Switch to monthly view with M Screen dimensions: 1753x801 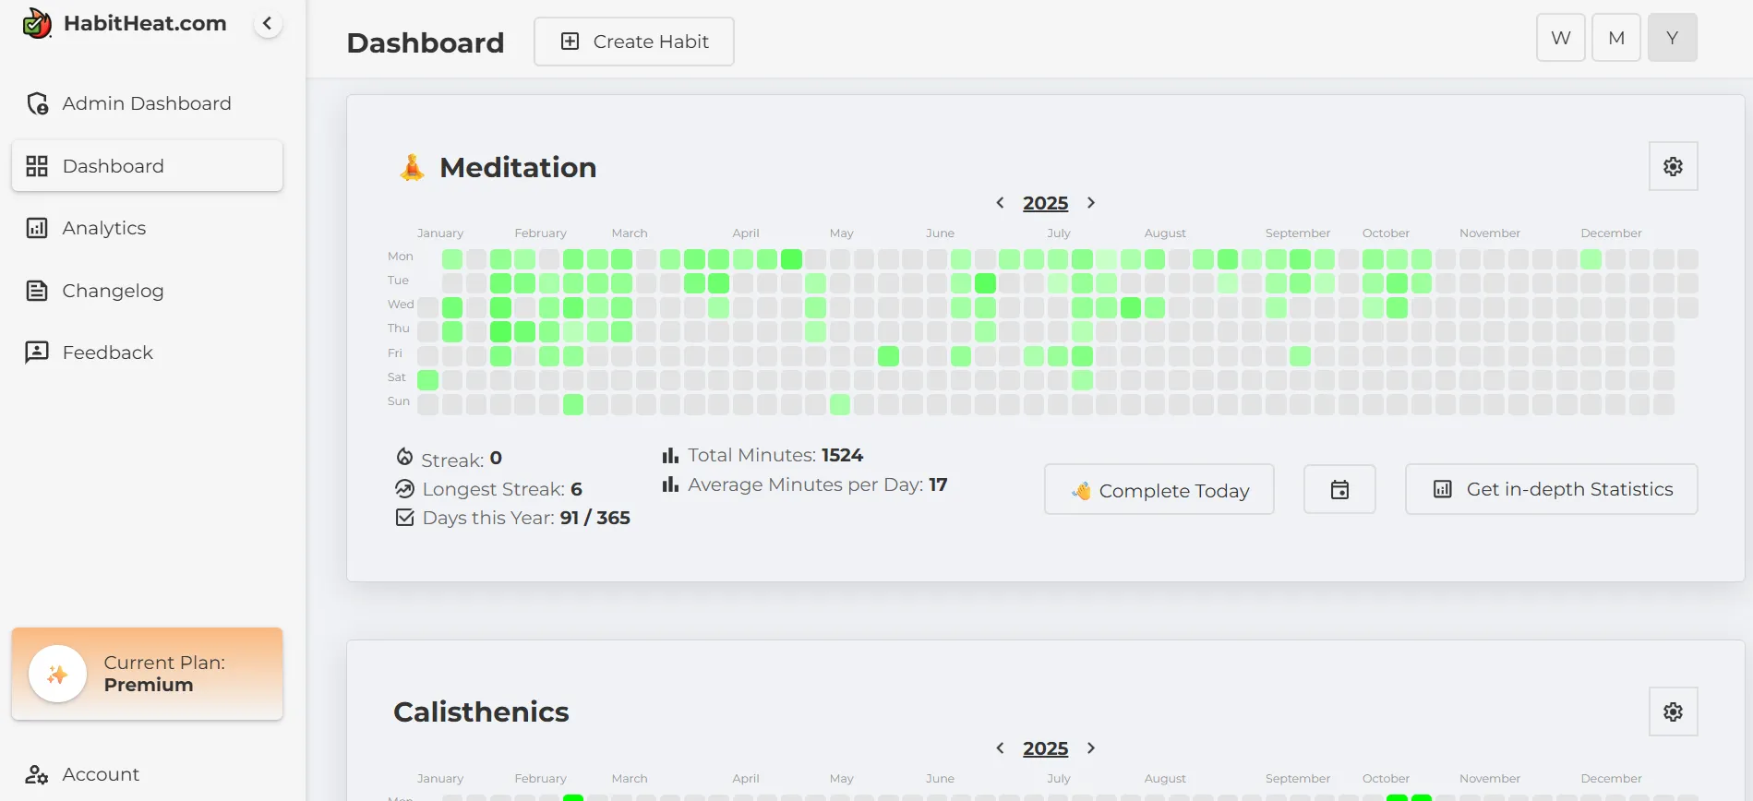coord(1615,38)
